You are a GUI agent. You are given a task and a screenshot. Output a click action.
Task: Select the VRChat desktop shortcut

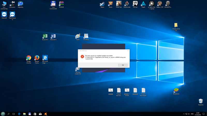(135, 4)
